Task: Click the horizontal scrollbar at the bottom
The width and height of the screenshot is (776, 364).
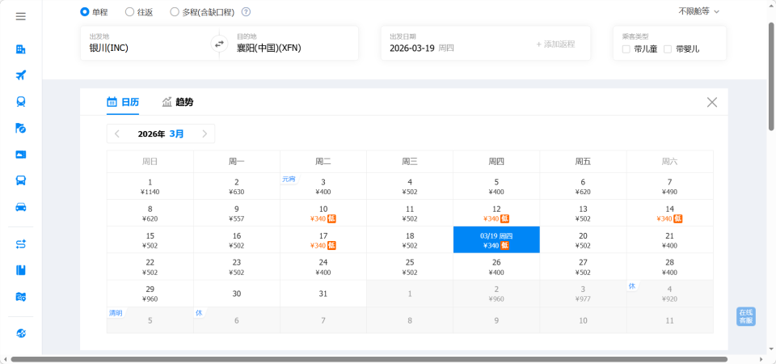Action: coord(369,359)
